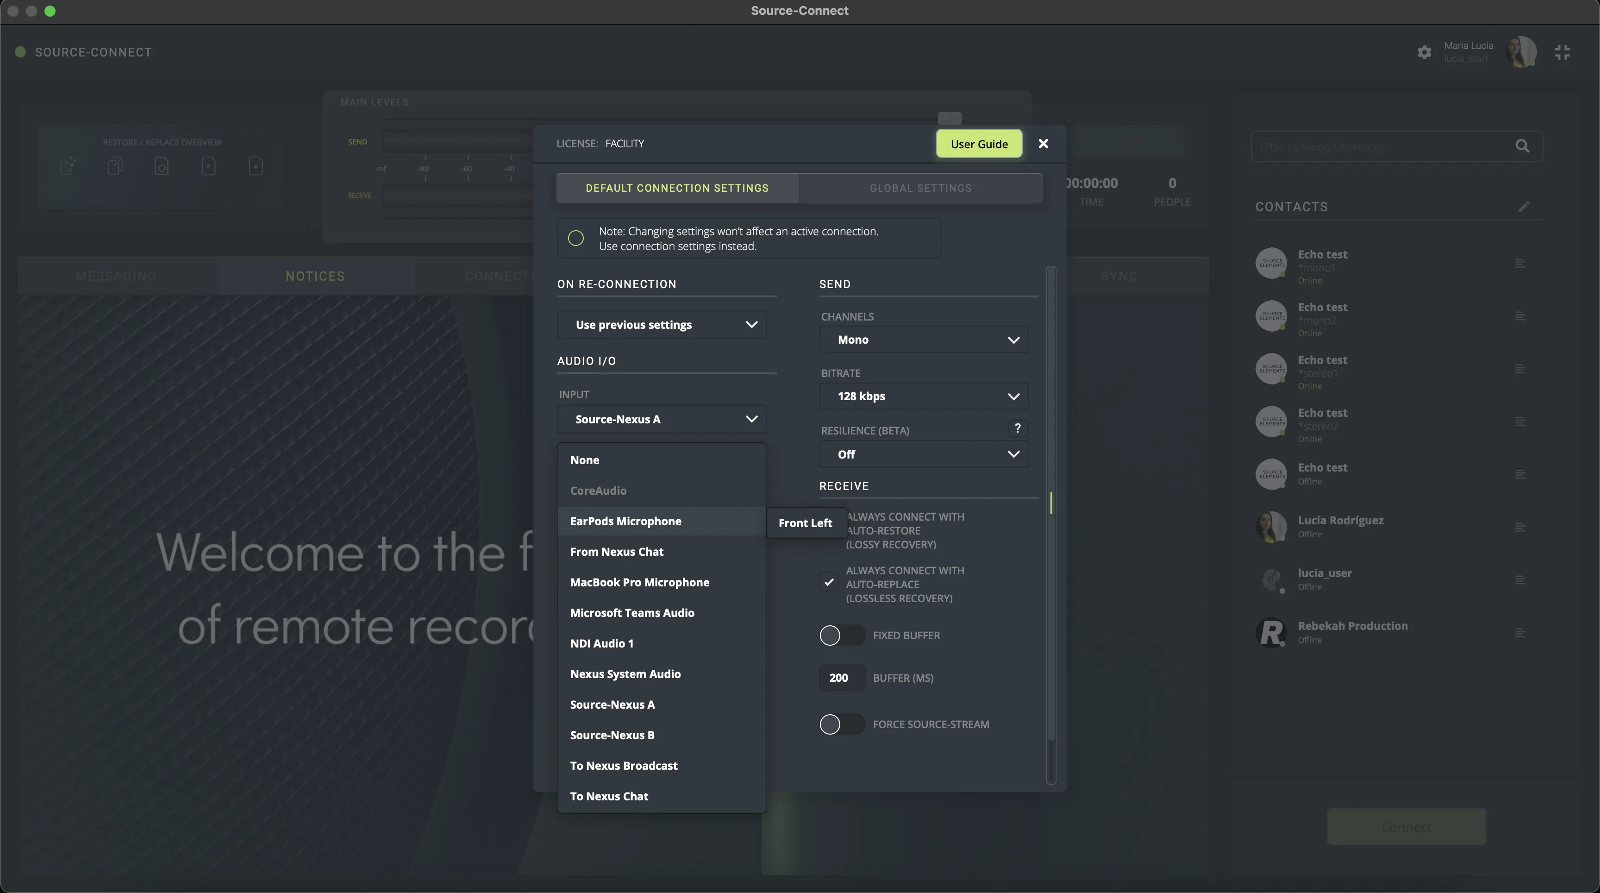Click the Rebekah Production logo avatar
This screenshot has width=1600, height=893.
coord(1271,633)
